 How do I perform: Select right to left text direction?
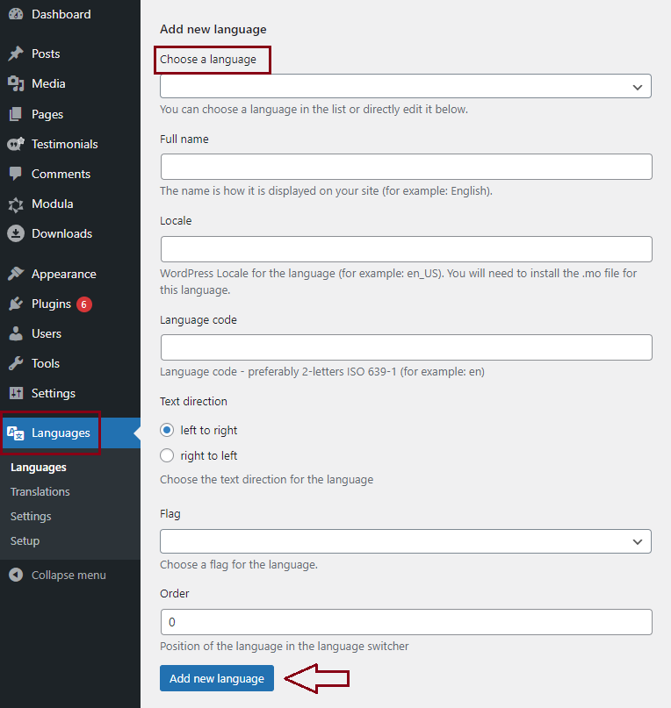coord(168,456)
